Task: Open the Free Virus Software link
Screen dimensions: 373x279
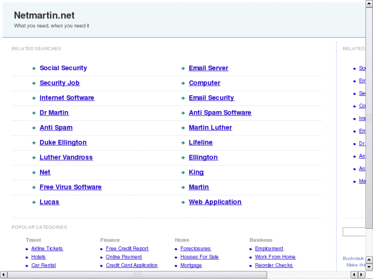Action: pyautogui.click(x=70, y=187)
